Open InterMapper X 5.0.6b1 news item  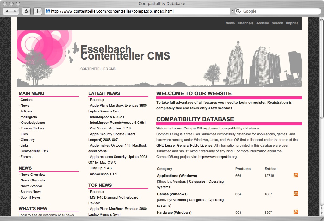(x=107, y=117)
